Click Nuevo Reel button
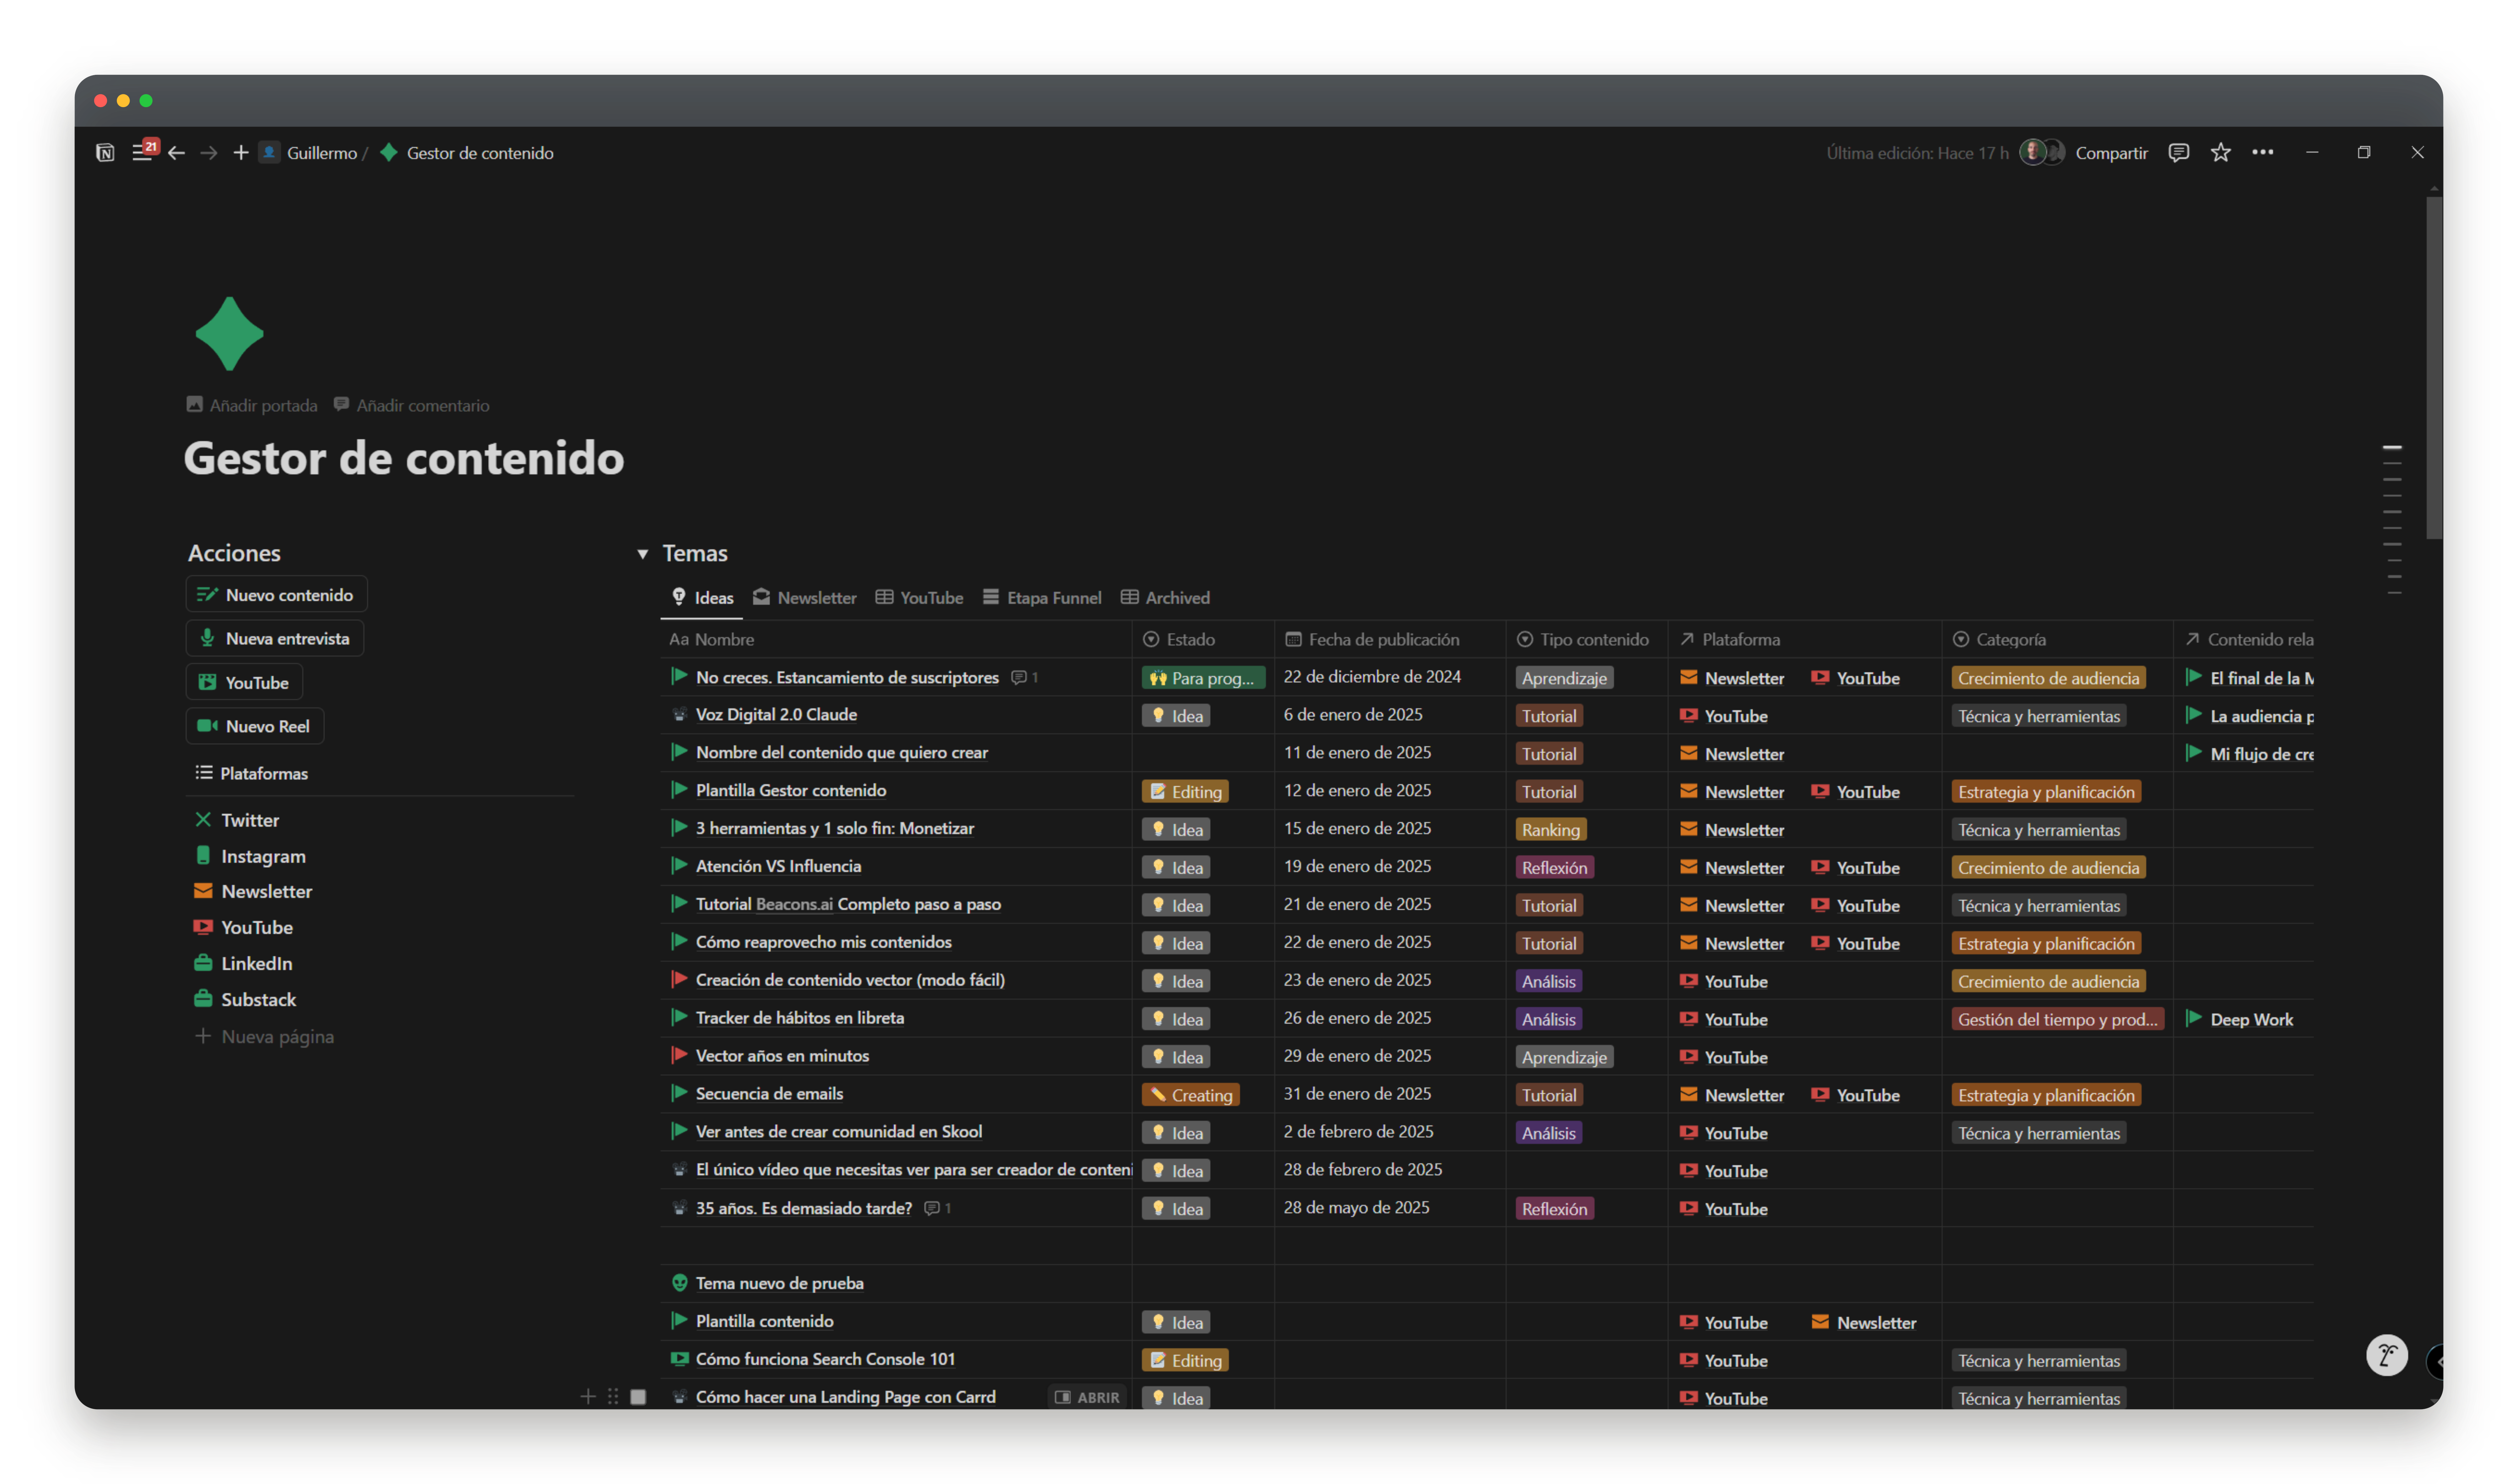Image resolution: width=2518 pixels, height=1484 pixels. tap(255, 726)
